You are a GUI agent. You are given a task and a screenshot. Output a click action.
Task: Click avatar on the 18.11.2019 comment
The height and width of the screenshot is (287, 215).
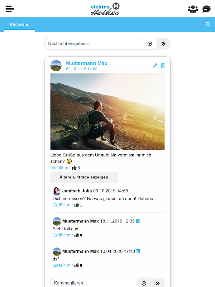click(x=57, y=221)
